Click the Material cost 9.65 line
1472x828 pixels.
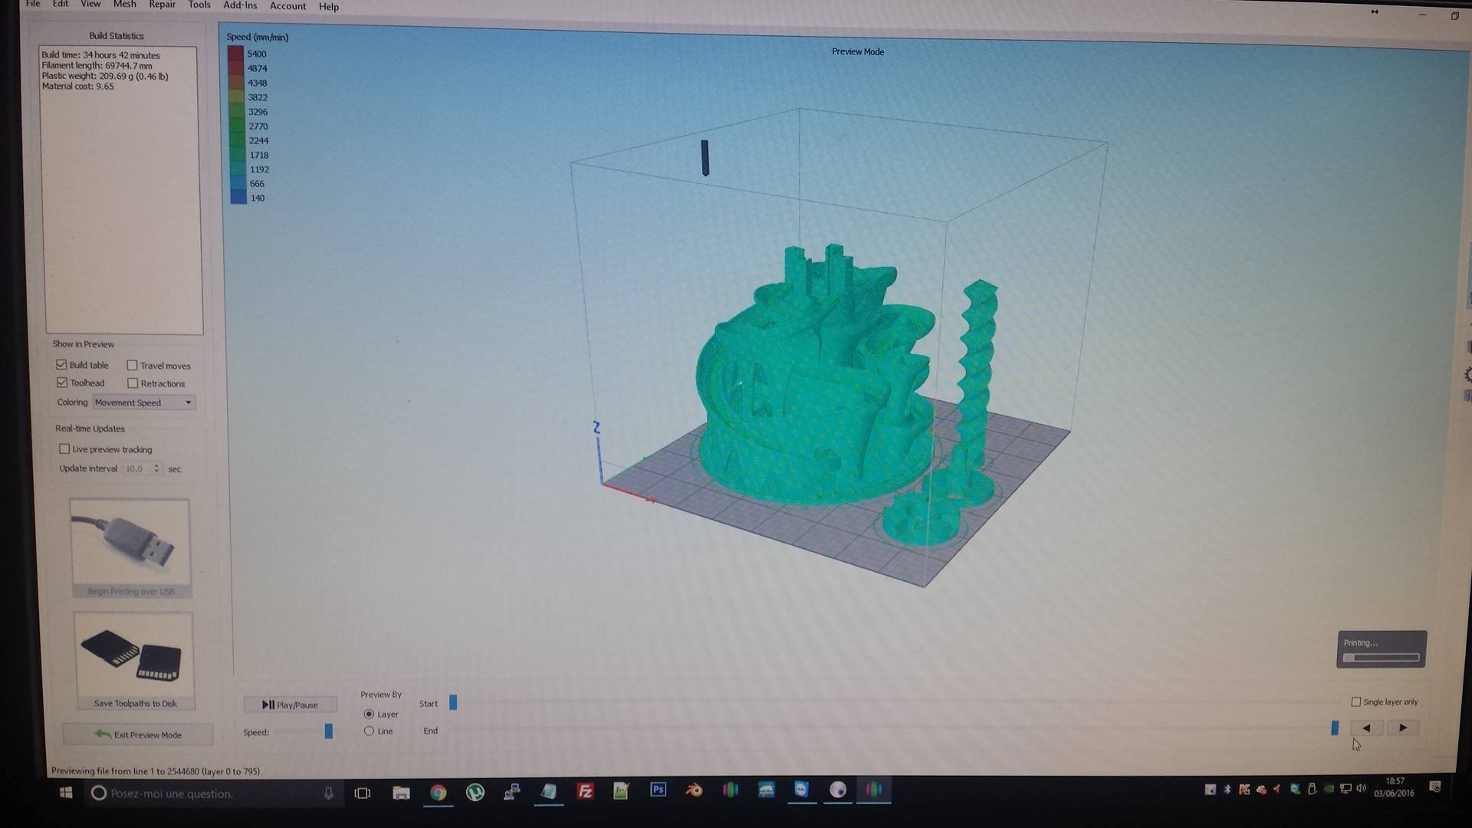(77, 87)
